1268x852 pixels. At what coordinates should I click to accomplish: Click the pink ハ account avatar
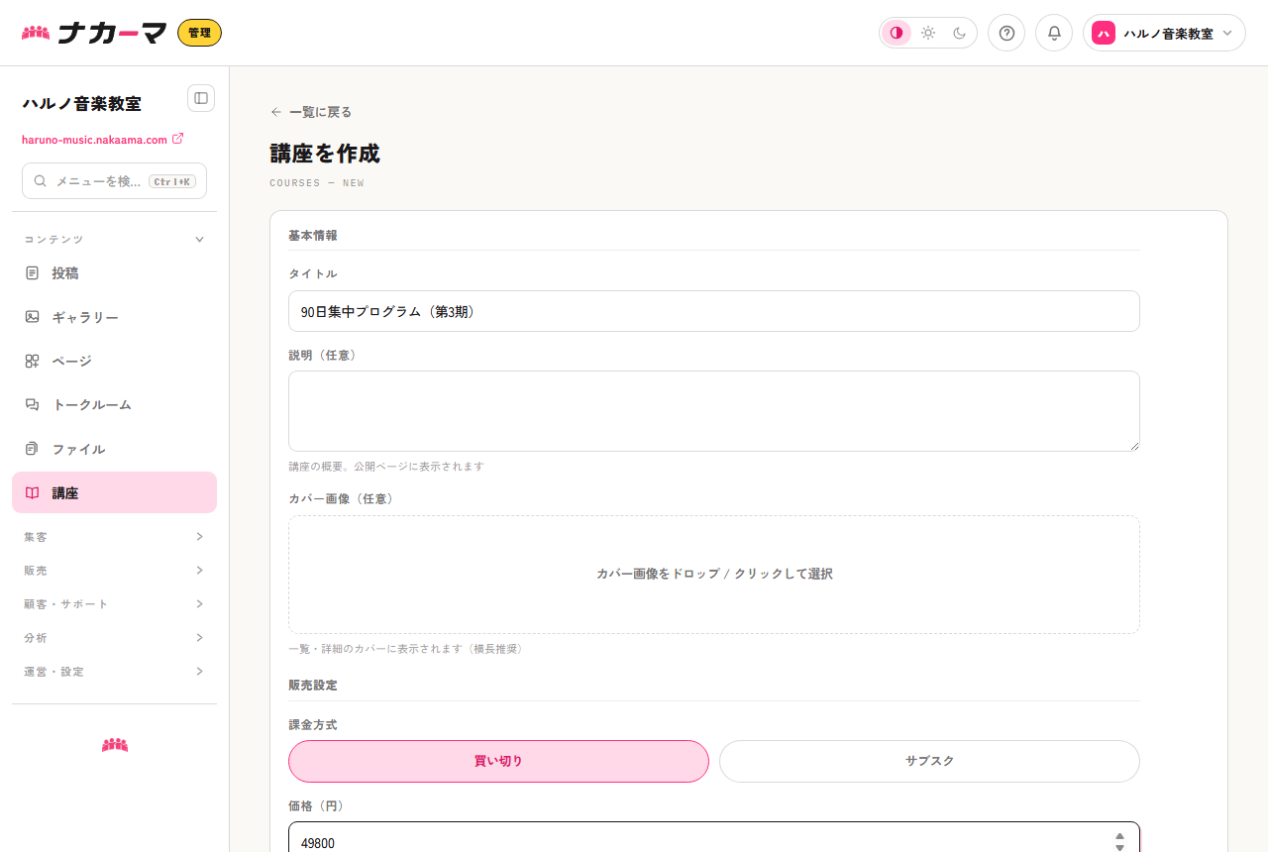click(1104, 33)
